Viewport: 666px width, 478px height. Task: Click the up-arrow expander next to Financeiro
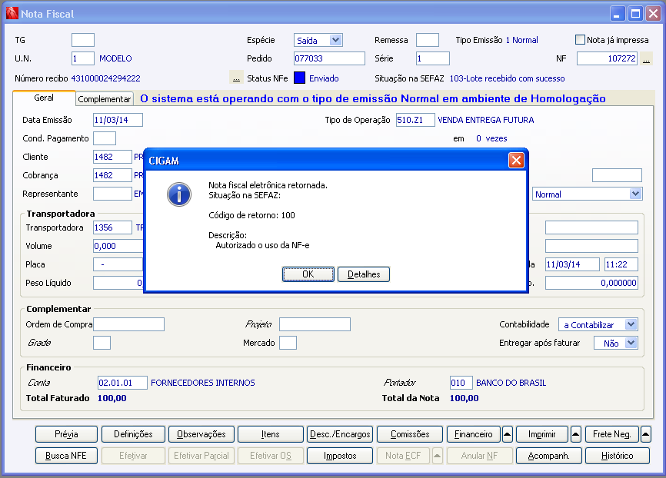(x=507, y=434)
